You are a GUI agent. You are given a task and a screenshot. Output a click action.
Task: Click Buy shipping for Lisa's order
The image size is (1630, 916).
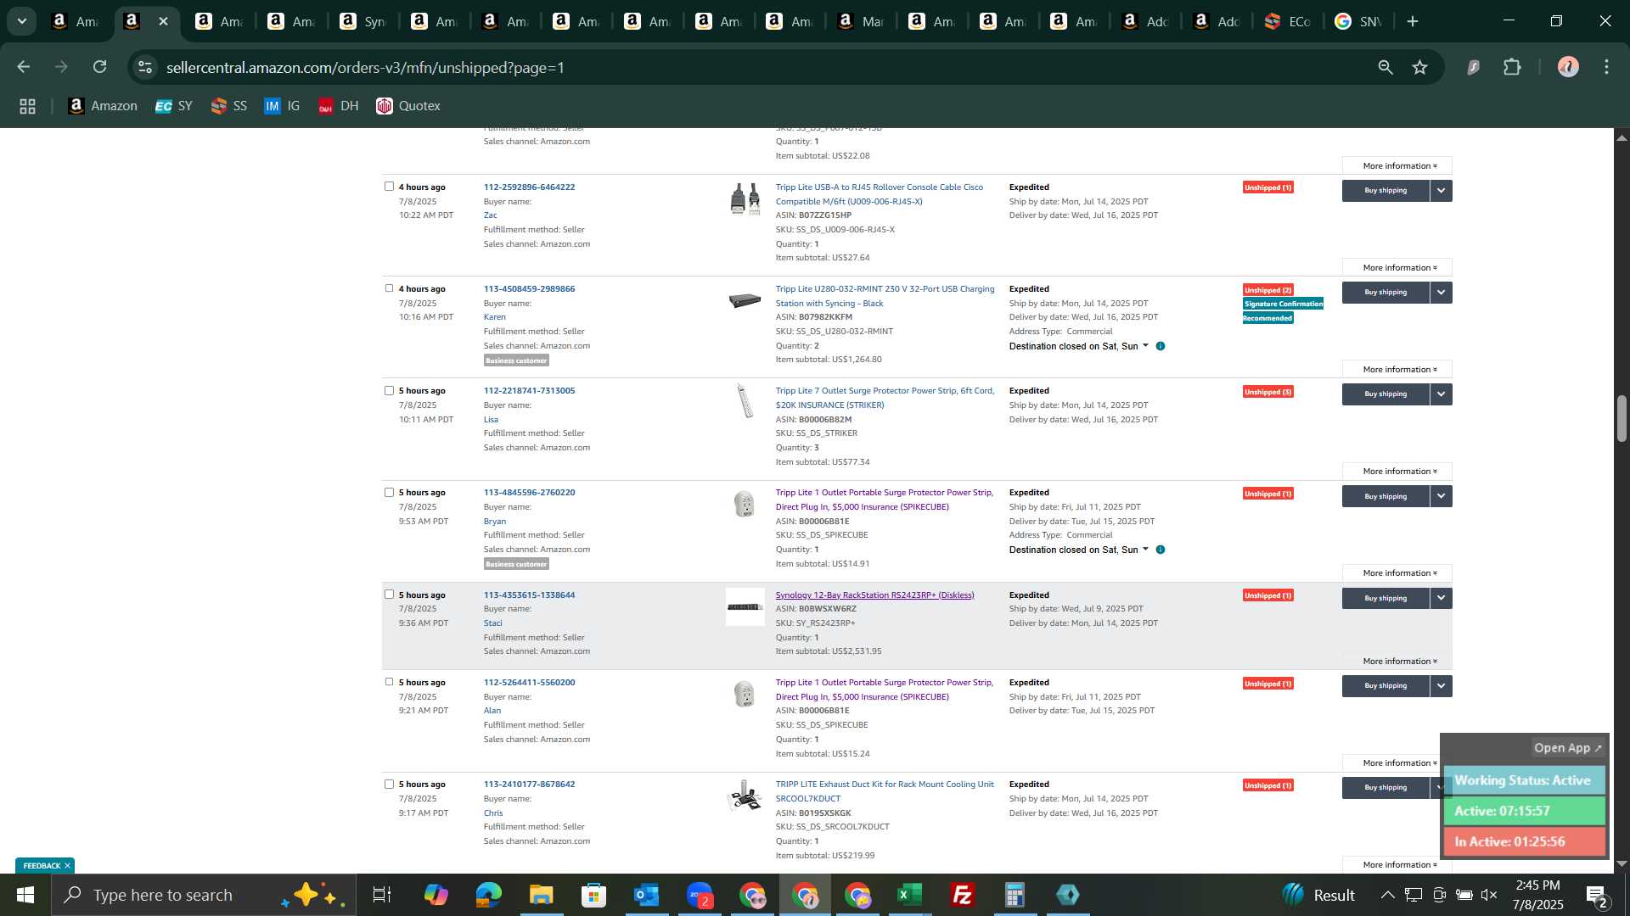(1385, 394)
